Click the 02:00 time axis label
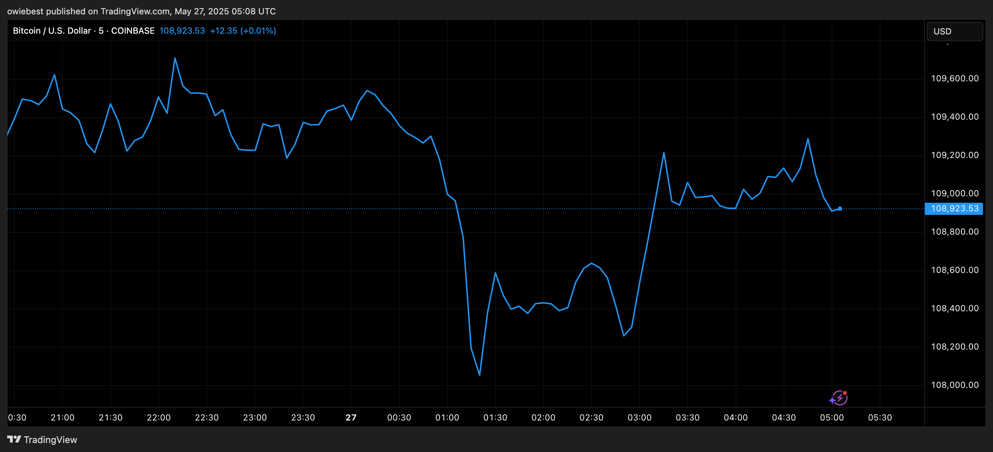 click(543, 418)
